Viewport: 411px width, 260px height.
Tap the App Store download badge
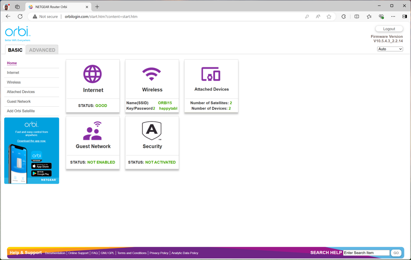coord(41,166)
